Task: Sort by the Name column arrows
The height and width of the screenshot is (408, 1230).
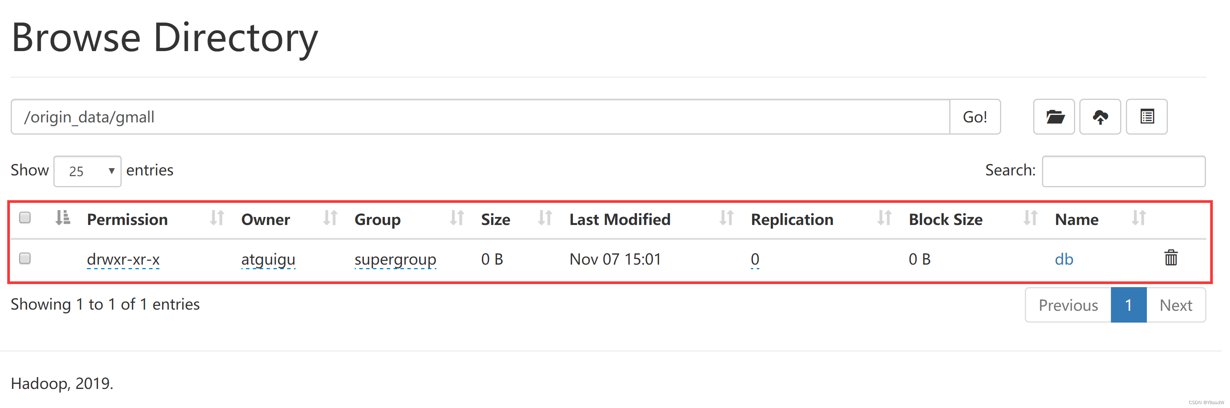Action: (1138, 218)
